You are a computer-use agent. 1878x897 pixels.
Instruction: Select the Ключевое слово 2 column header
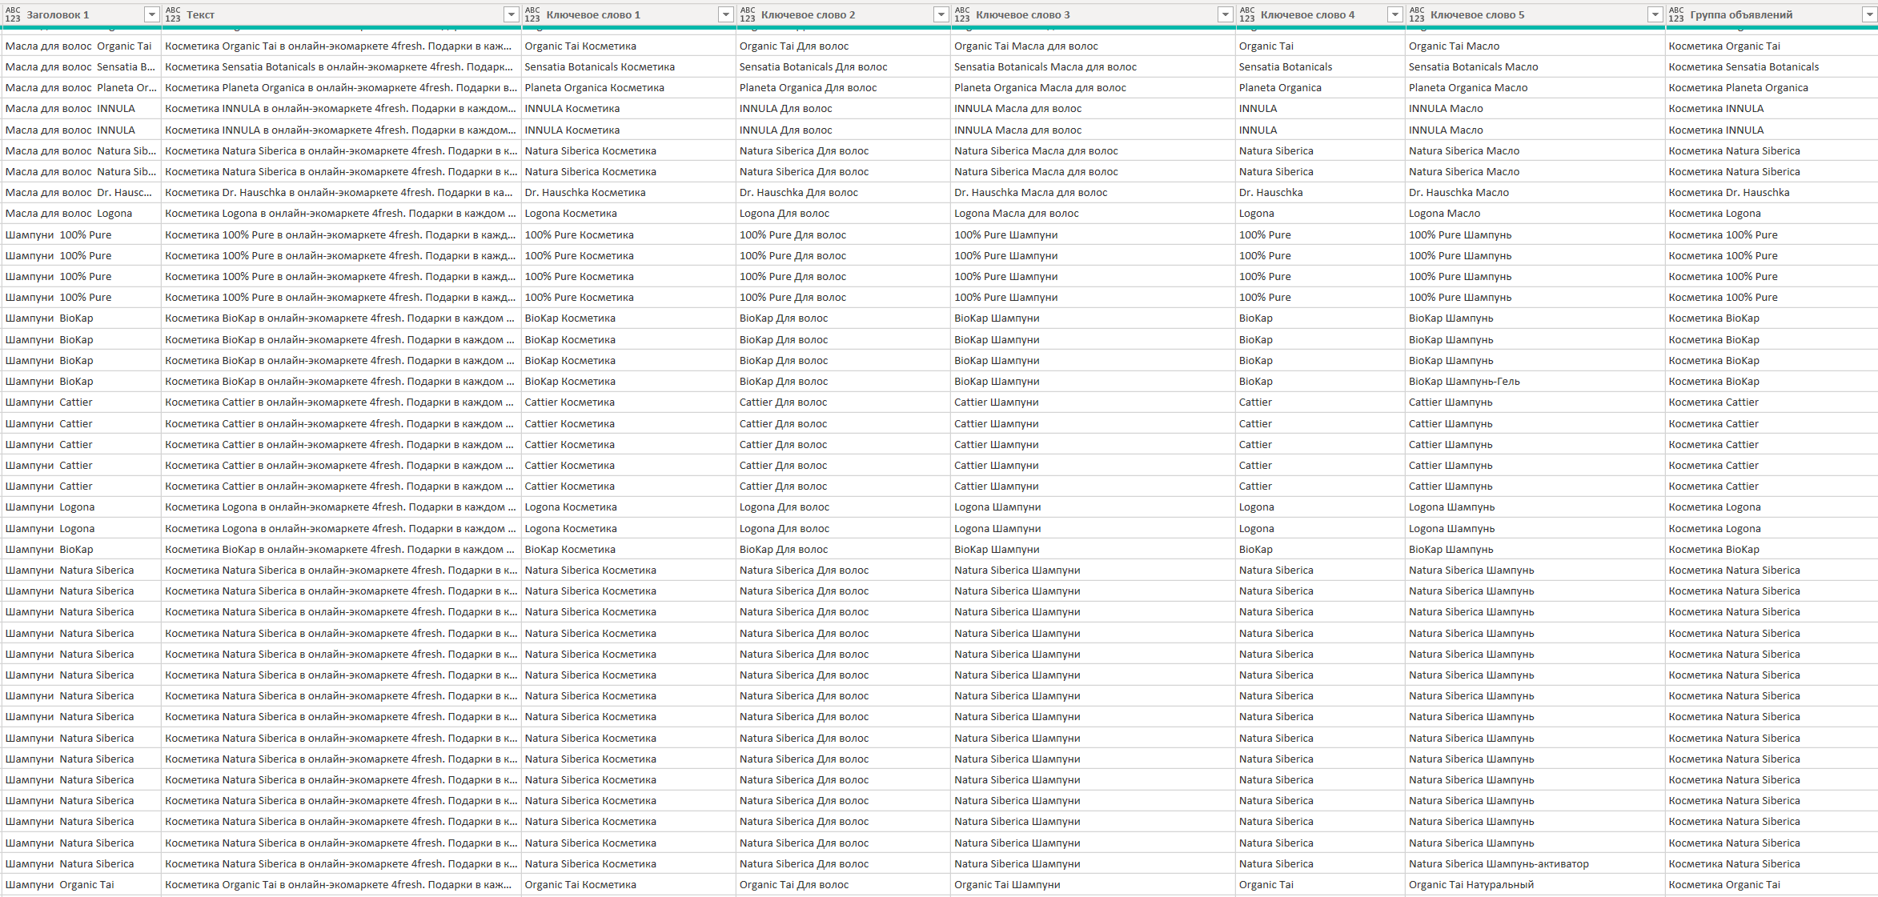point(808,14)
